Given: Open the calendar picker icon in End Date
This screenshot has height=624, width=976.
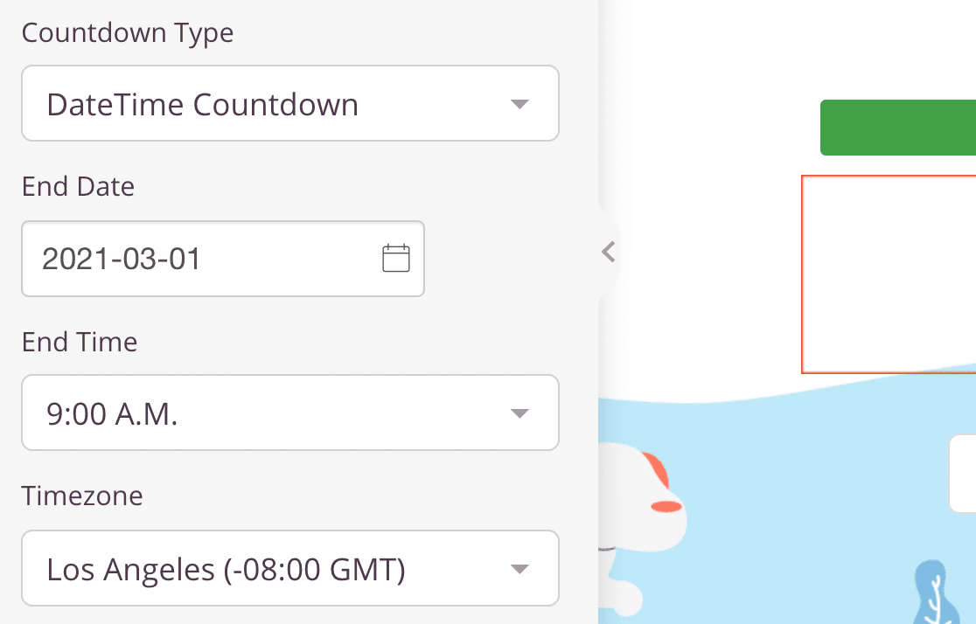Looking at the screenshot, I should [396, 258].
